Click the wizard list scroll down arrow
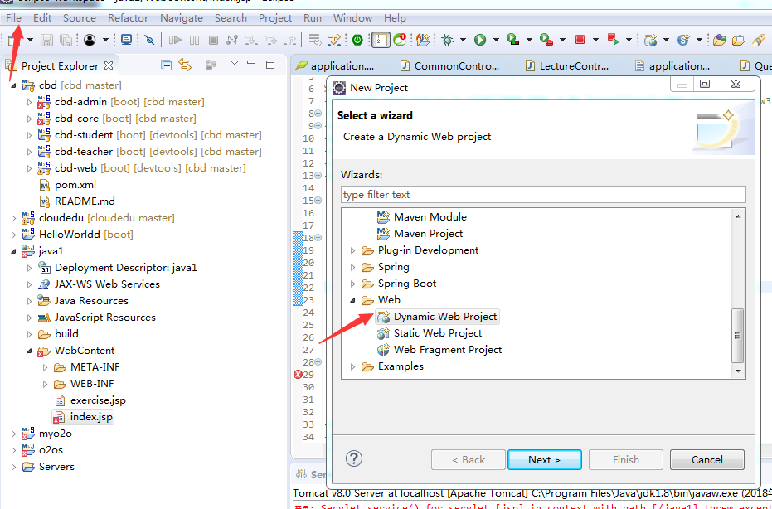The width and height of the screenshot is (772, 509). 737,371
